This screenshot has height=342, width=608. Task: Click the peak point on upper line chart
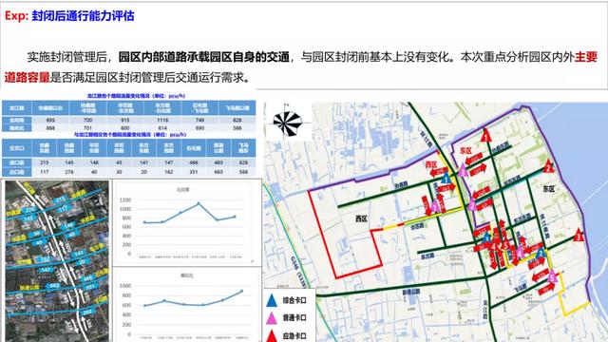click(199, 203)
